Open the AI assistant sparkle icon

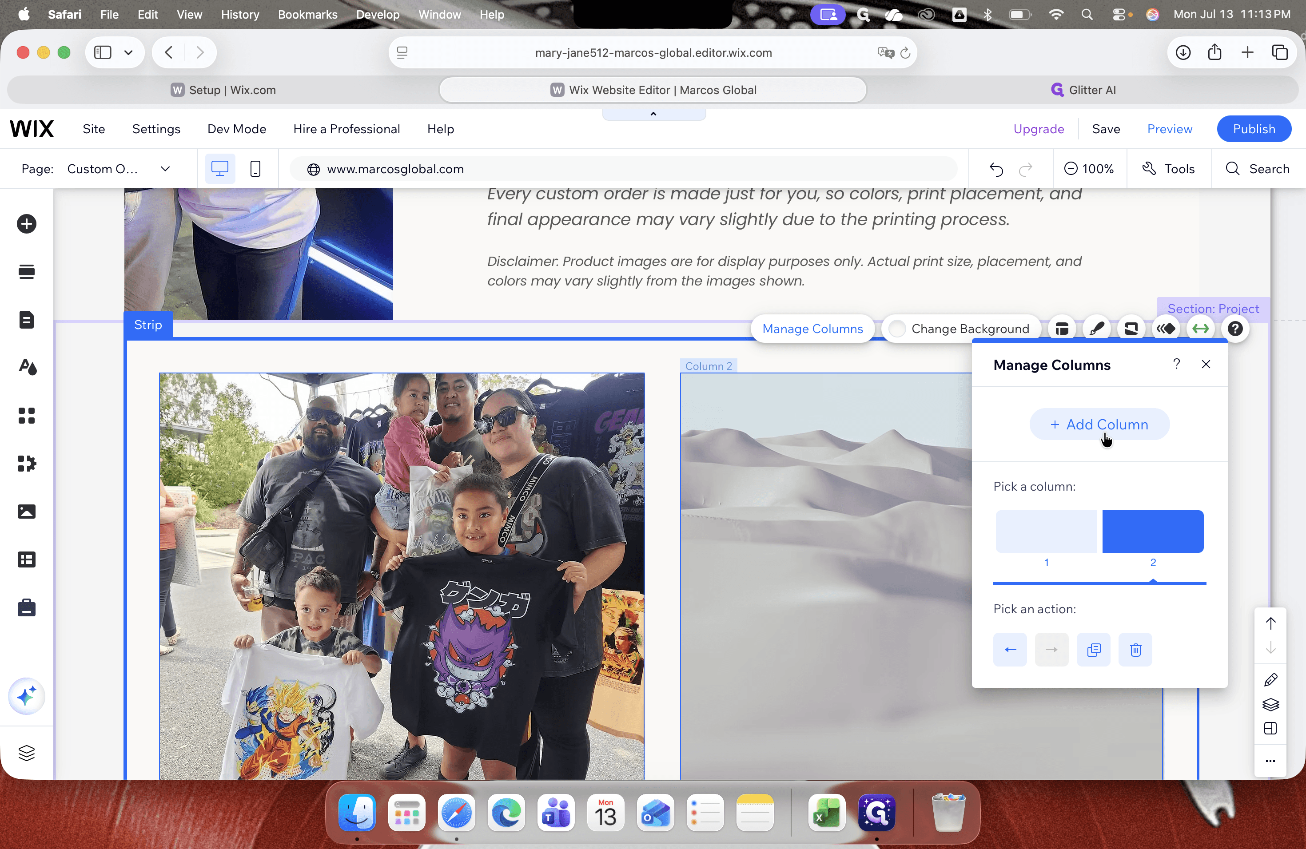coord(26,697)
